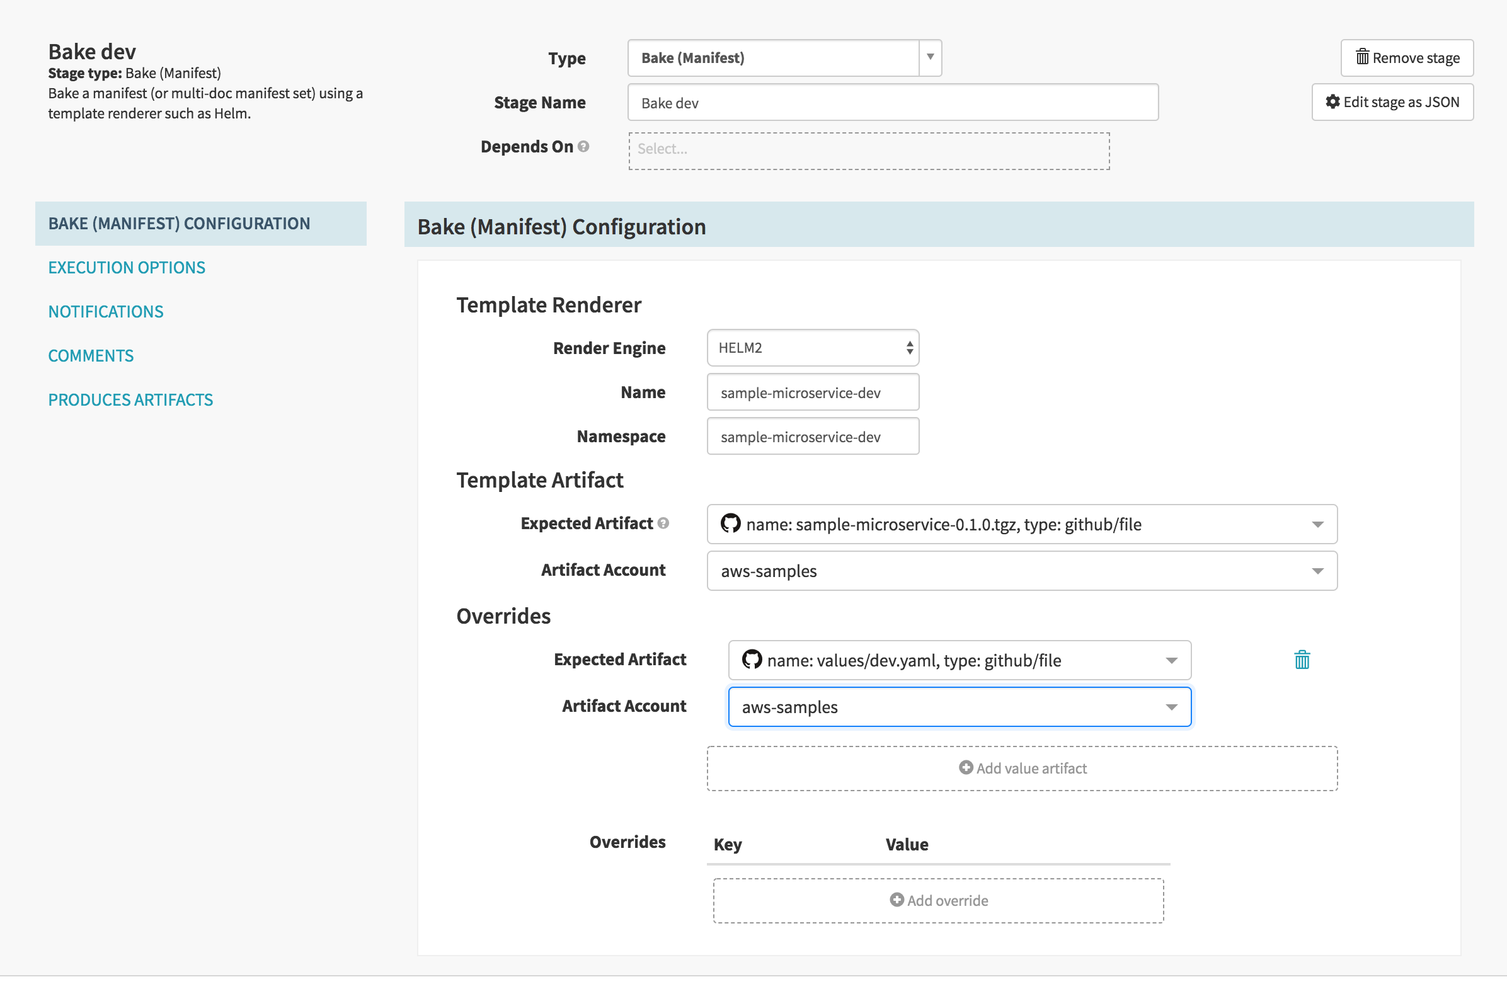
Task: Open the Comments section
Action: pos(91,356)
